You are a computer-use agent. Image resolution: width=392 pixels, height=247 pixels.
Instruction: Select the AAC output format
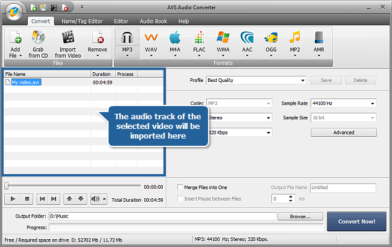247,41
